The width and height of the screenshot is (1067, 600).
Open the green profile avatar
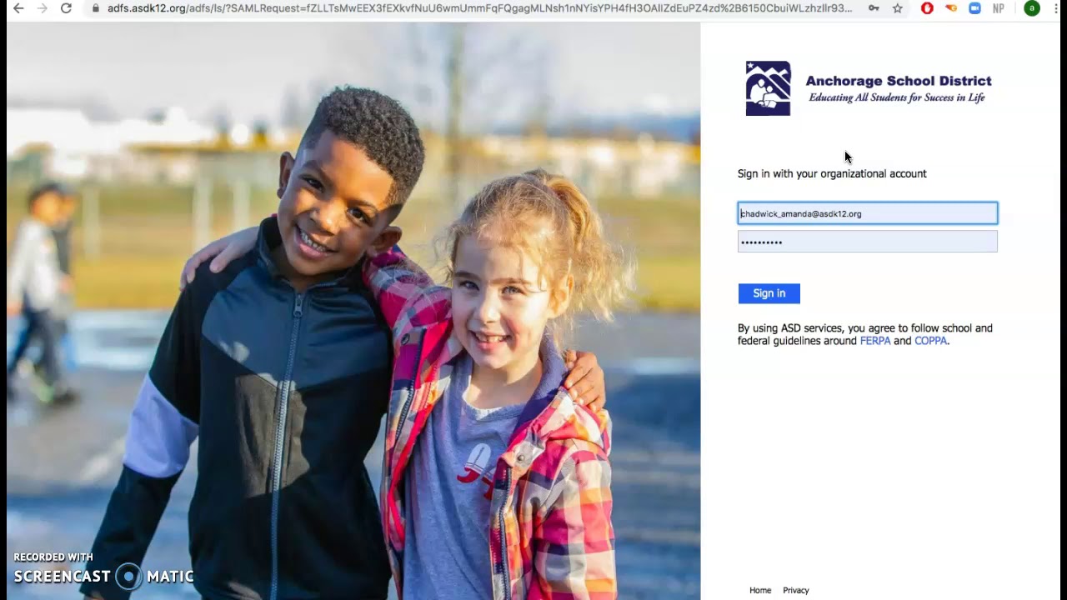1032,8
